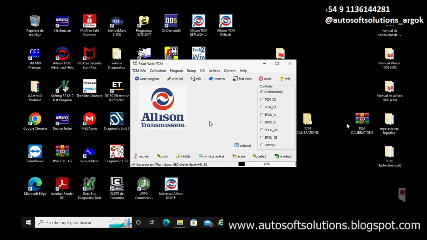Select the TCM_IO controller option
This screenshot has width=427, height=240.
point(268,99)
